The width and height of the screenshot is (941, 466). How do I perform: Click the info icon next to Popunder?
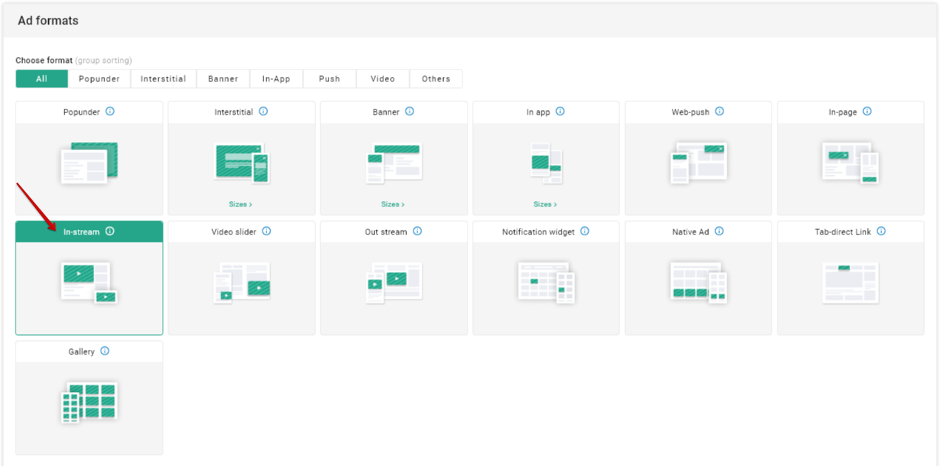[110, 112]
